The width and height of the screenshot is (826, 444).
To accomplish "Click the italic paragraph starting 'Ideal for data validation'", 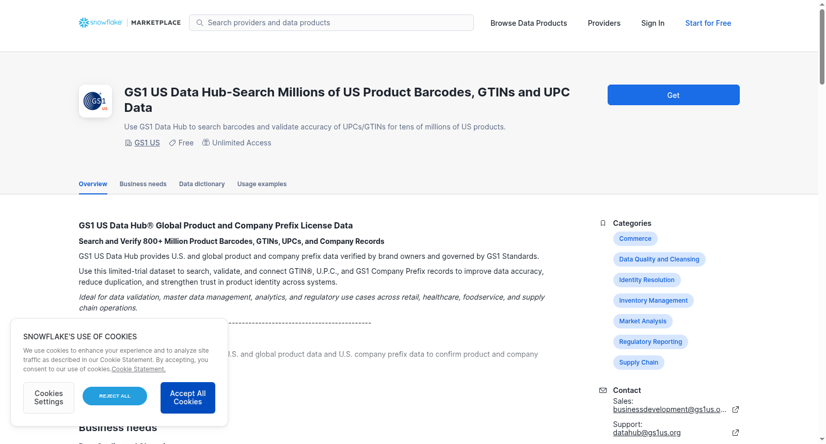I will pyautogui.click(x=311, y=303).
